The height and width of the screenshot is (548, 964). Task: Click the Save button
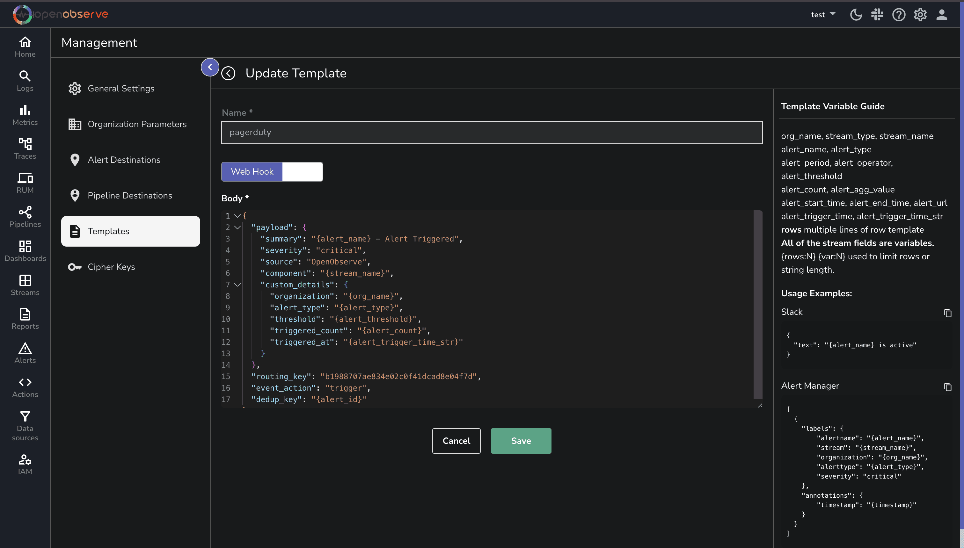click(x=521, y=441)
